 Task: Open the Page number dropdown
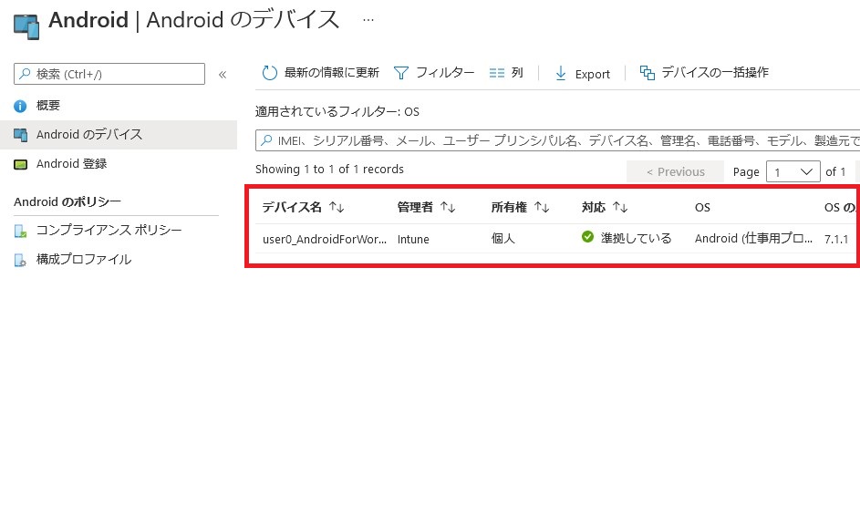[x=793, y=171]
